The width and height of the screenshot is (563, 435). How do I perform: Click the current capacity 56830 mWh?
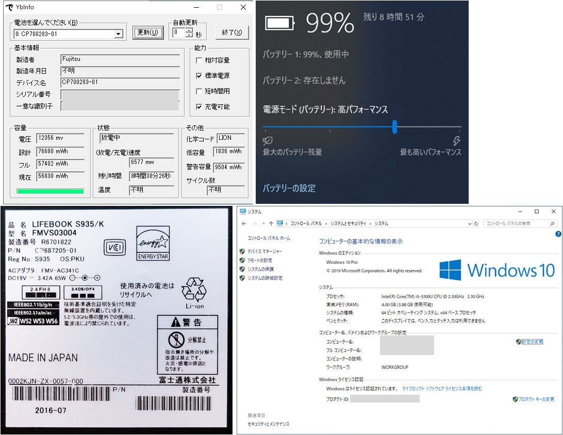60,176
